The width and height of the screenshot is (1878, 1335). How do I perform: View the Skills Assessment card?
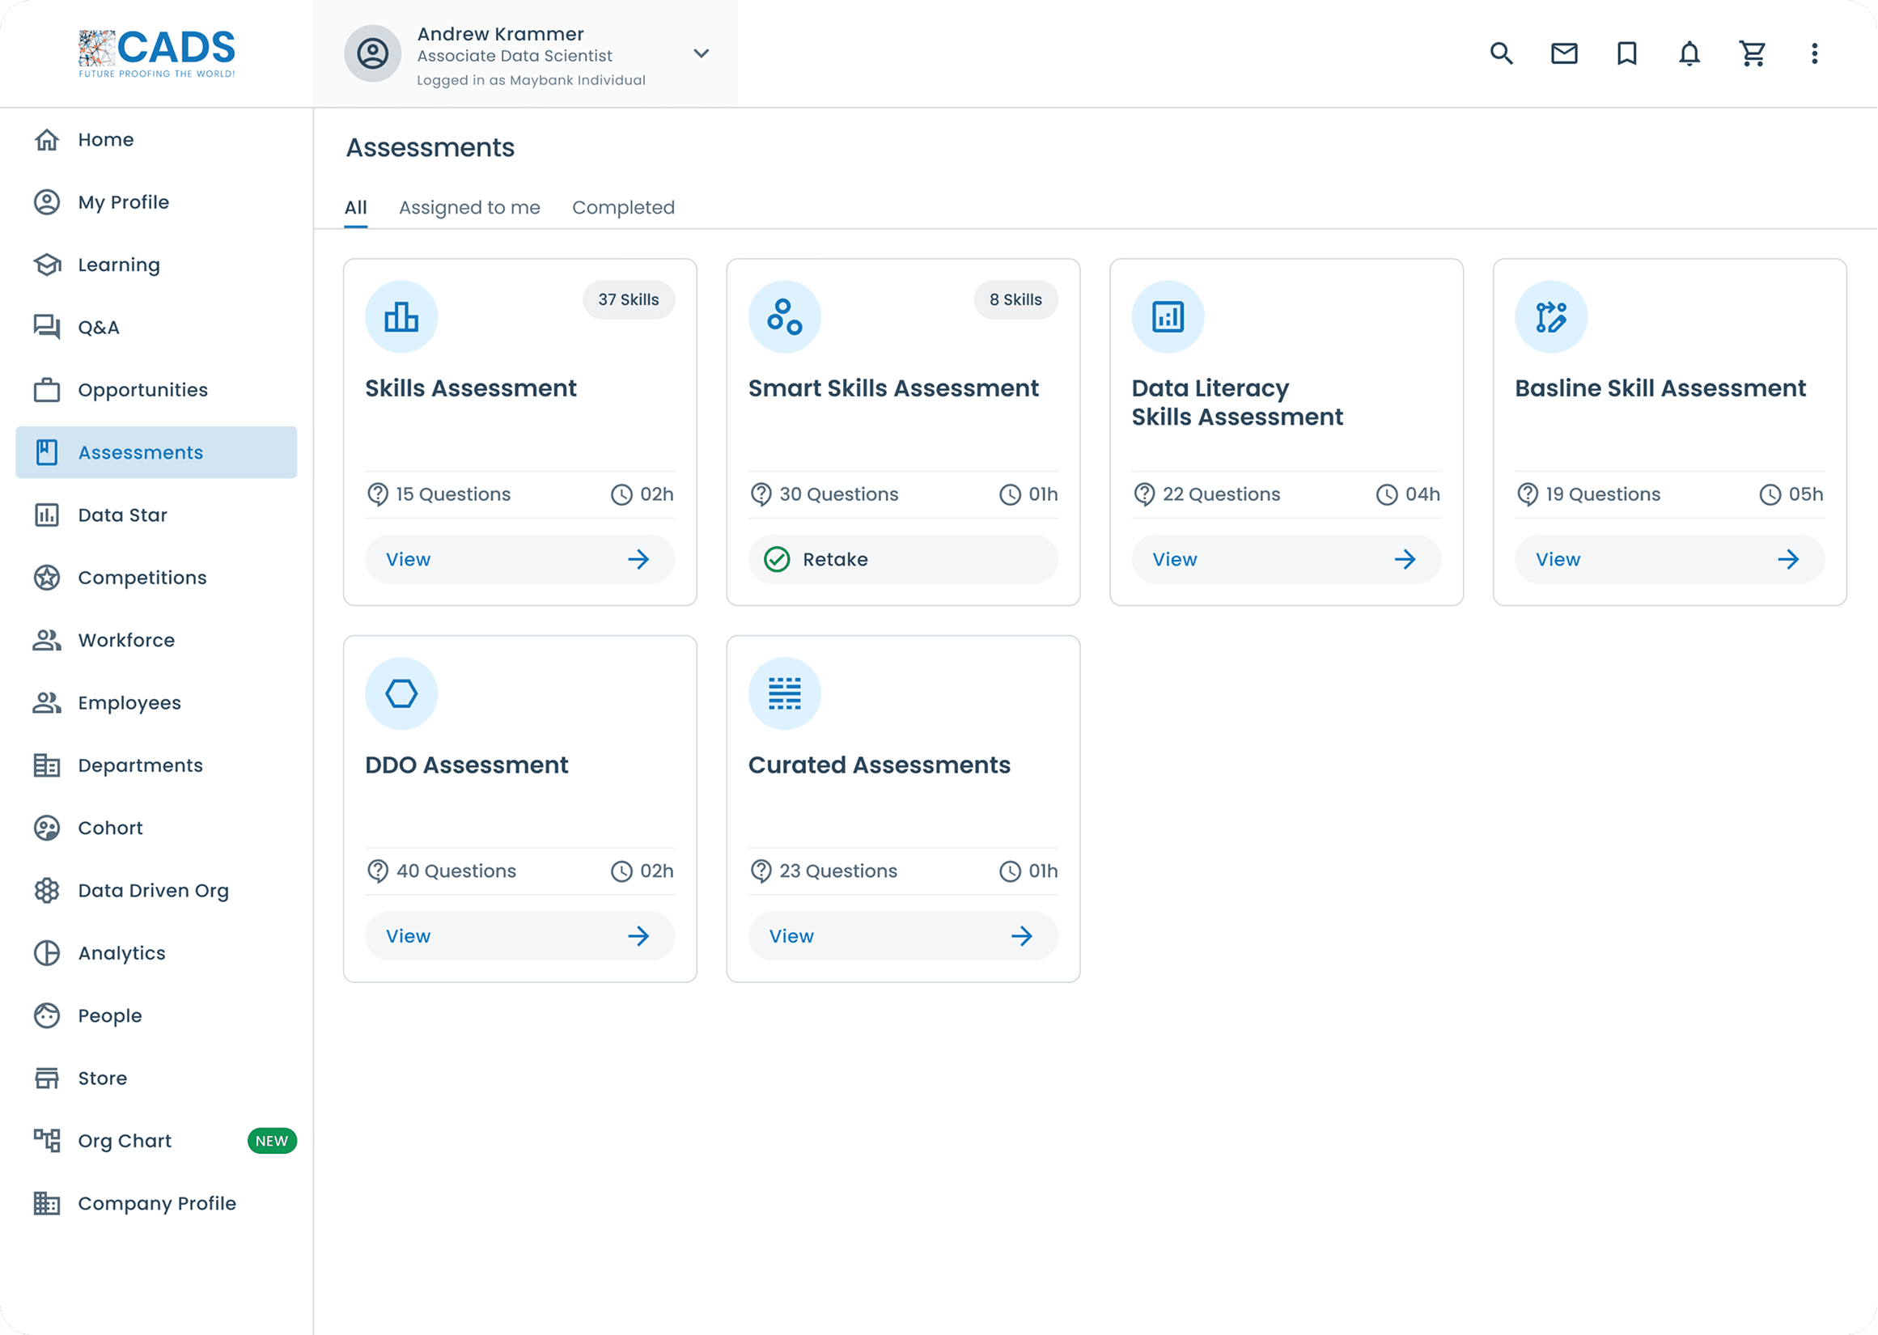point(519,559)
